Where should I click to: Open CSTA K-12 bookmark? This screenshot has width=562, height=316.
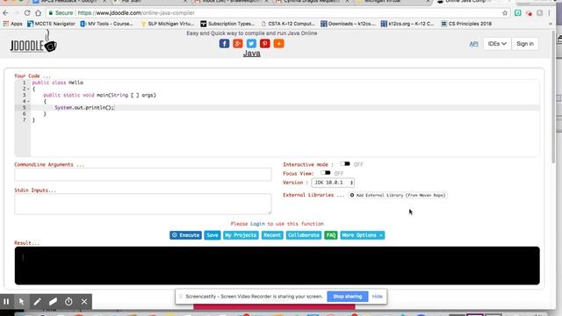pyautogui.click(x=288, y=24)
